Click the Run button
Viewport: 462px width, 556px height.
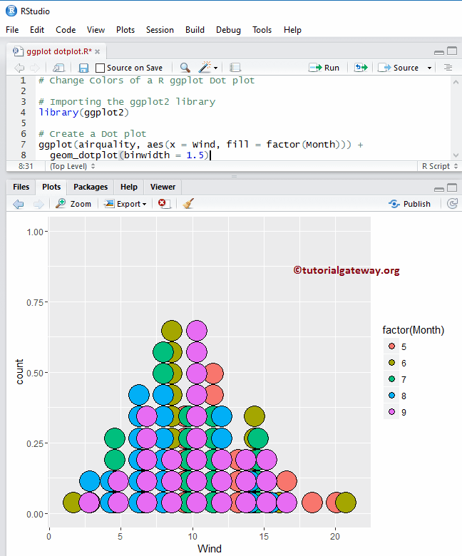click(324, 68)
